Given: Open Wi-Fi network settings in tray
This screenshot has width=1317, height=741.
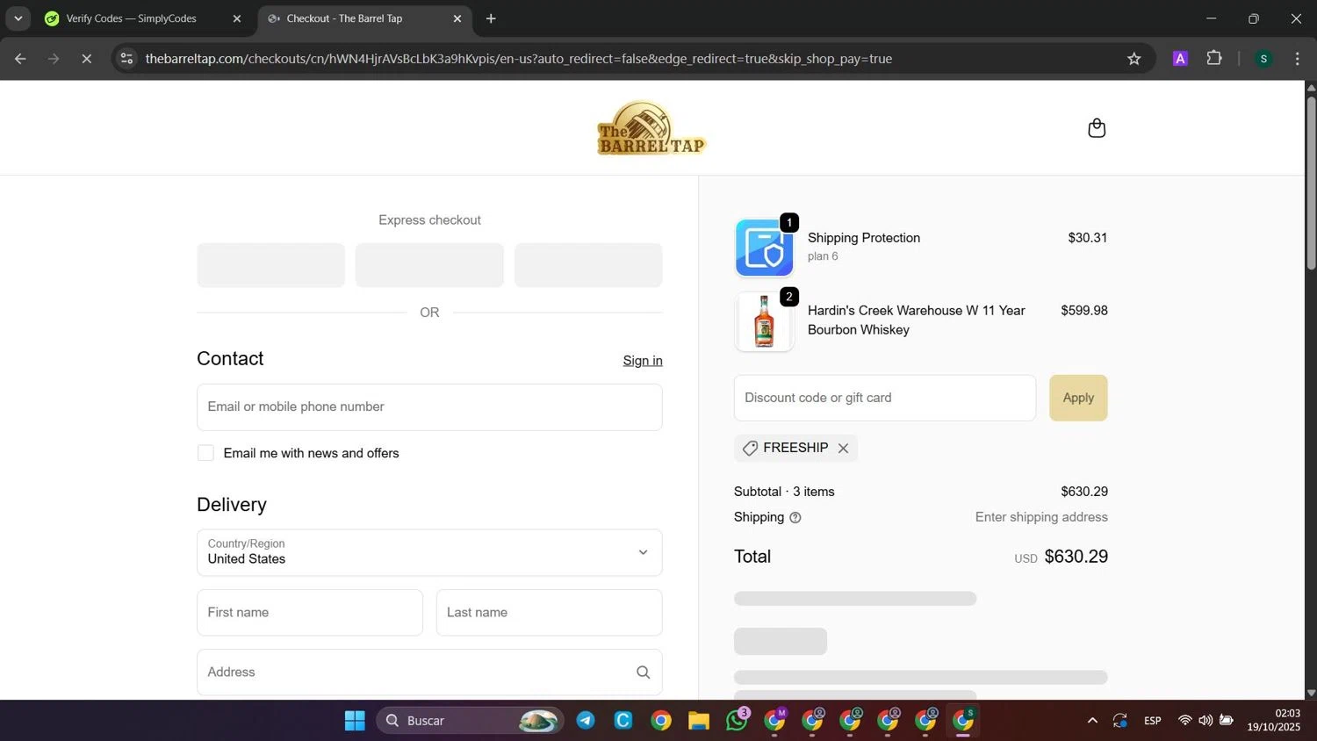Looking at the screenshot, I should [x=1184, y=721].
